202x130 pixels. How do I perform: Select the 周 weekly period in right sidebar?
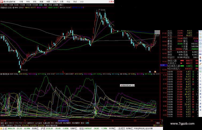tap(200, 94)
